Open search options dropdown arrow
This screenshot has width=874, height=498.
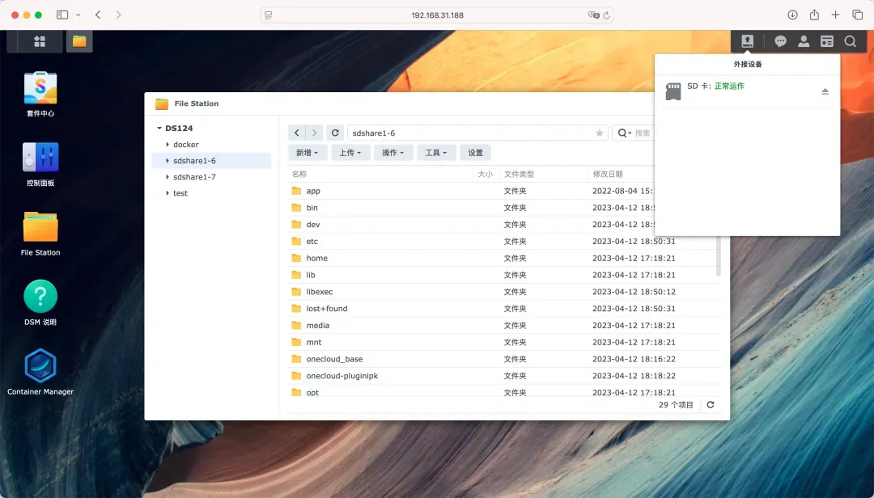coord(630,133)
